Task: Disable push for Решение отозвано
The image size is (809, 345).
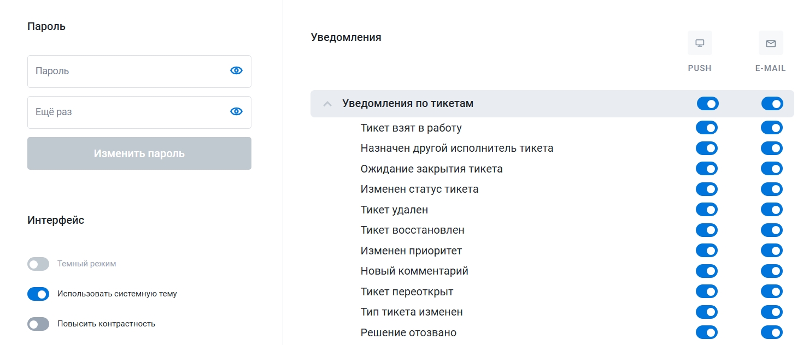Action: [706, 332]
